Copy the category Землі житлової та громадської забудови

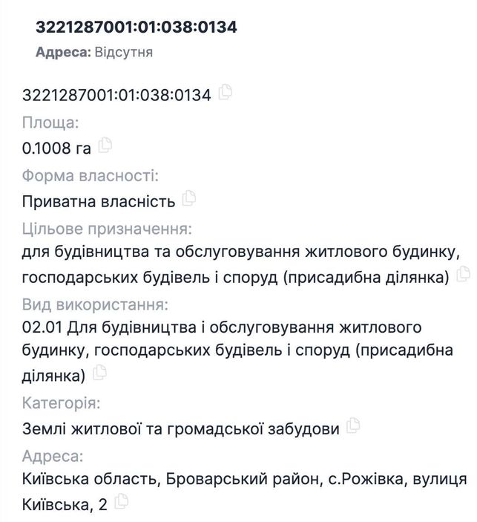(x=353, y=425)
